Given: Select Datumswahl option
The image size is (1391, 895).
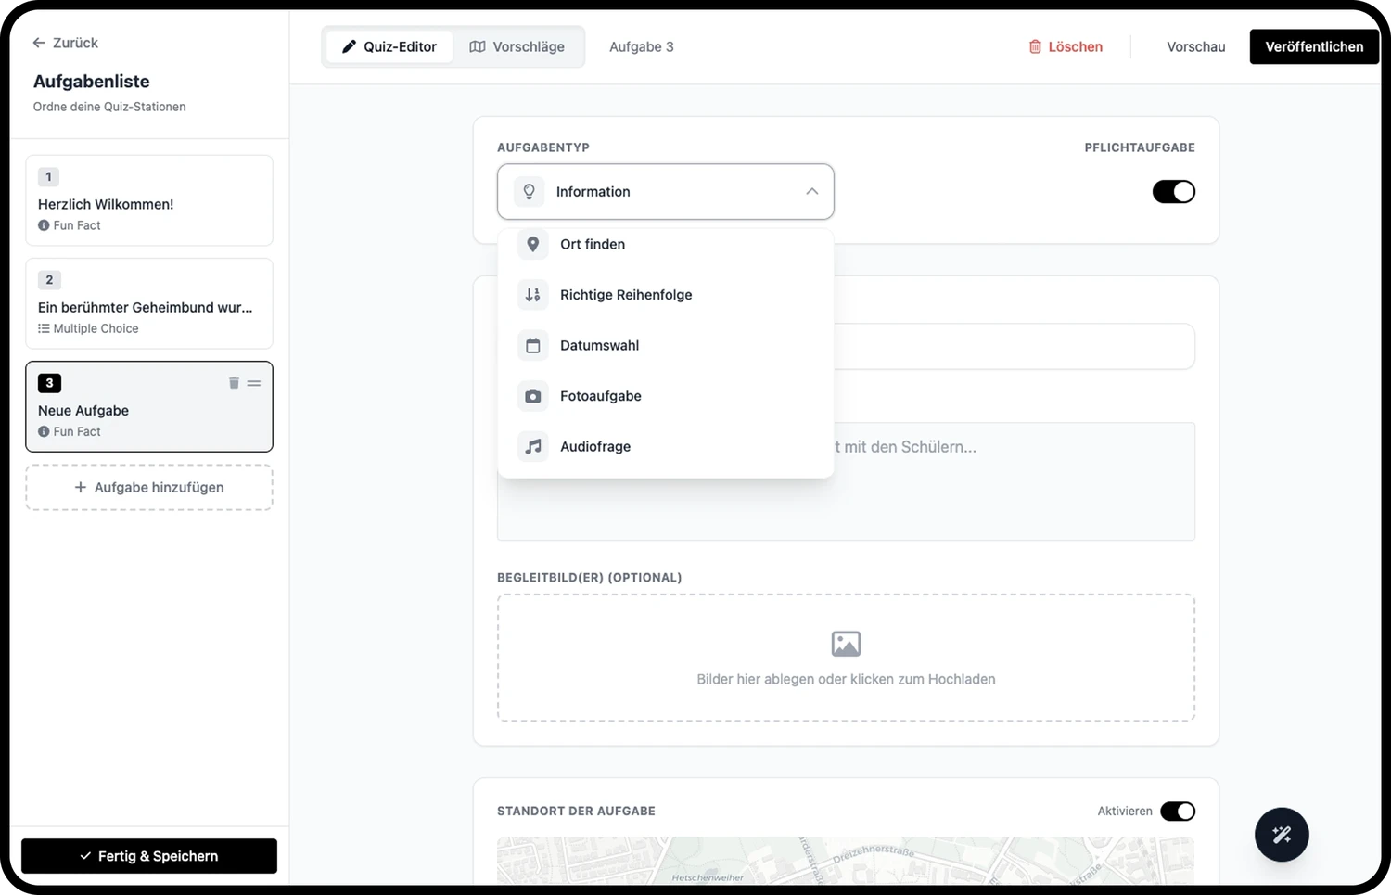Looking at the screenshot, I should pyautogui.click(x=666, y=345).
